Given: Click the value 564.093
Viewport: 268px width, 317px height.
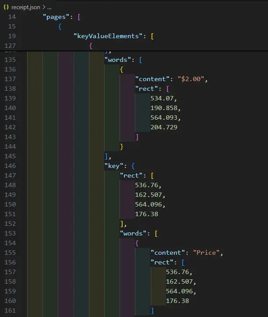Looking at the screenshot, I should [x=164, y=118].
